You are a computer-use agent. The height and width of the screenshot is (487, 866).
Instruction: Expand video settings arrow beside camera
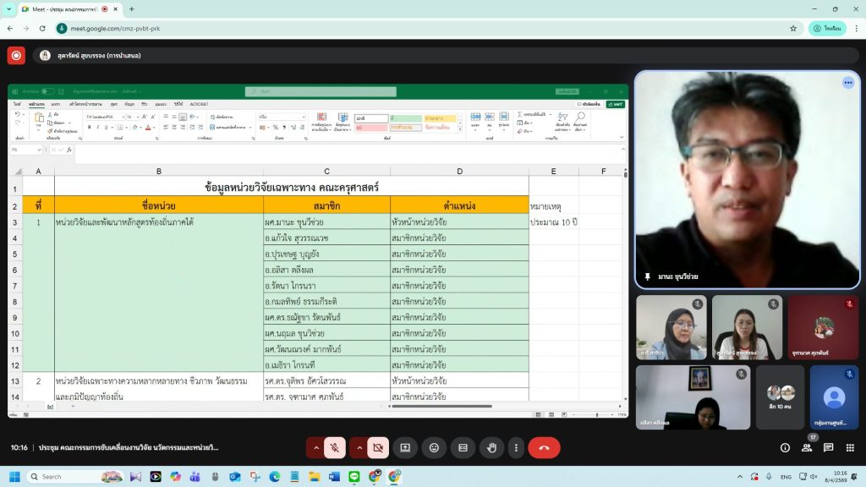point(359,448)
